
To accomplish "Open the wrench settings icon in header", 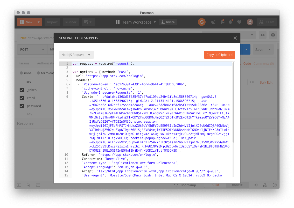I will 222,22.
